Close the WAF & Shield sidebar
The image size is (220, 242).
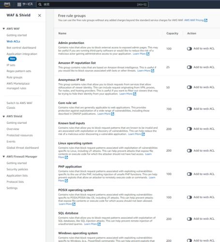(x=40, y=15)
